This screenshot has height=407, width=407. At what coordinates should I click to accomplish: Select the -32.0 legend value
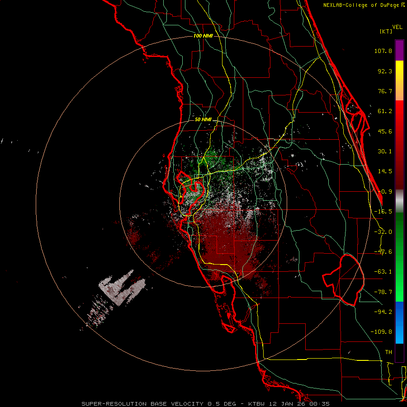tap(383, 232)
